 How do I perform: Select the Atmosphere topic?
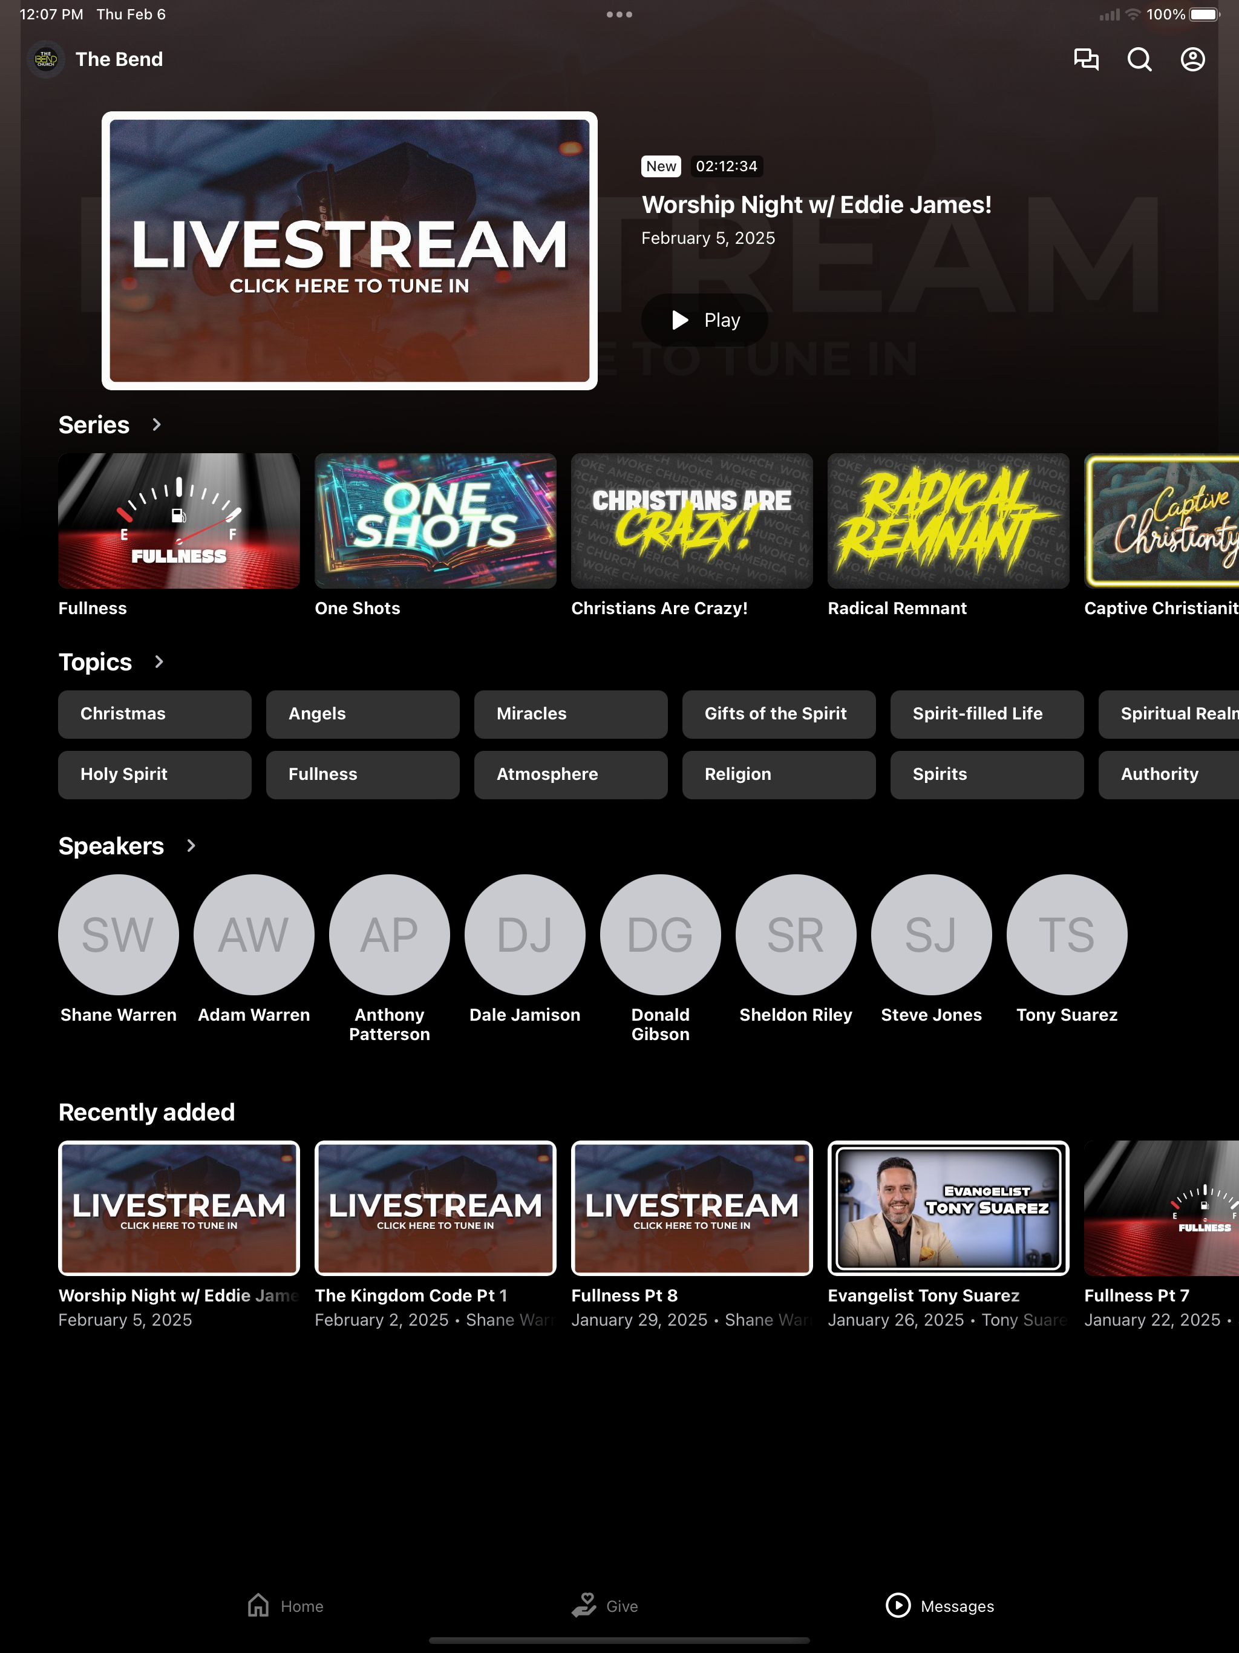[571, 774]
